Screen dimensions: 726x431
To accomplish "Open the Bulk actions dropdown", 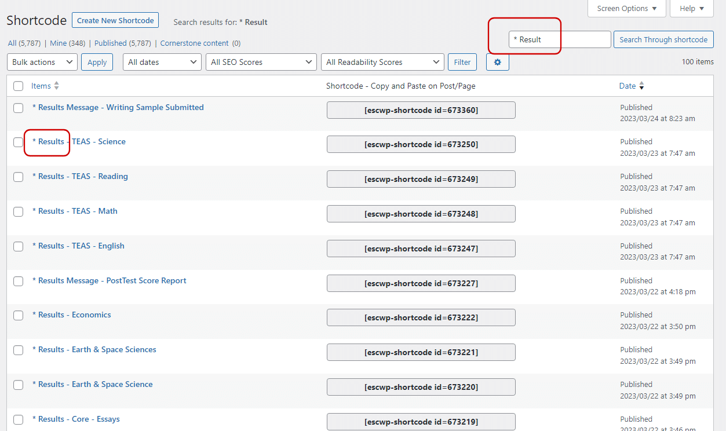I will (x=42, y=62).
